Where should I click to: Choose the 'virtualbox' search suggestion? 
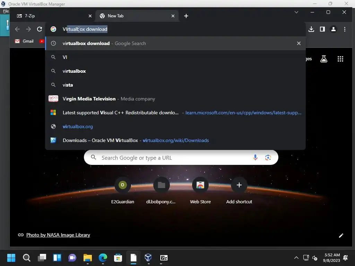coord(175,71)
